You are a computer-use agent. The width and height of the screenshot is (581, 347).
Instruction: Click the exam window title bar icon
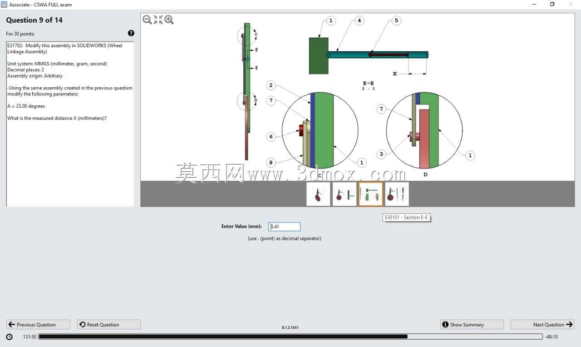click(x=4, y=5)
